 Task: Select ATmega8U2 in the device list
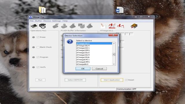tap(94, 64)
